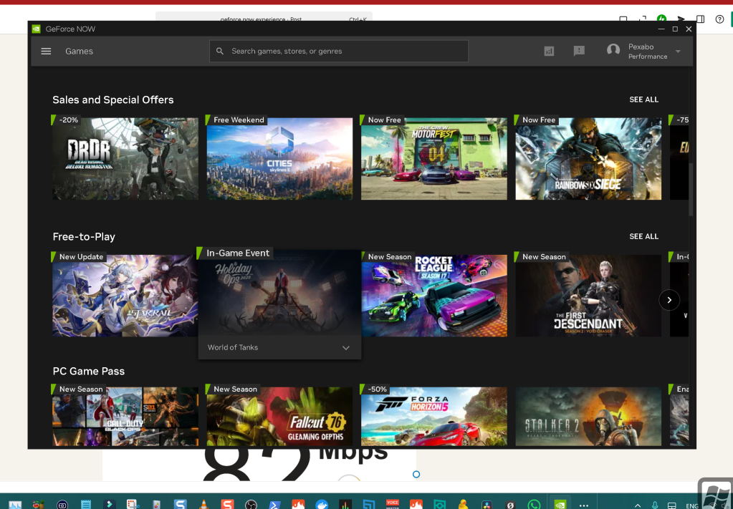The height and width of the screenshot is (509, 733).
Task: See all Sales and Special Offers
Action: click(x=643, y=100)
